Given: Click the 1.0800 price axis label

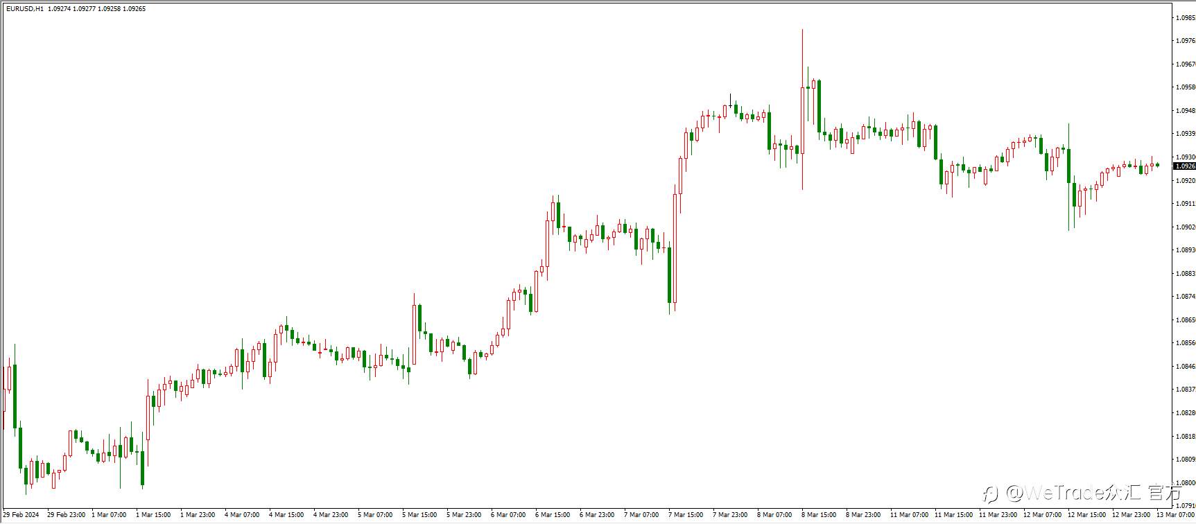Looking at the screenshot, I should pos(1186,483).
